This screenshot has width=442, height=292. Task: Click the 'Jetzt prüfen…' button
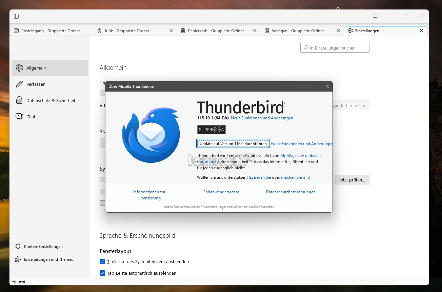click(x=352, y=180)
